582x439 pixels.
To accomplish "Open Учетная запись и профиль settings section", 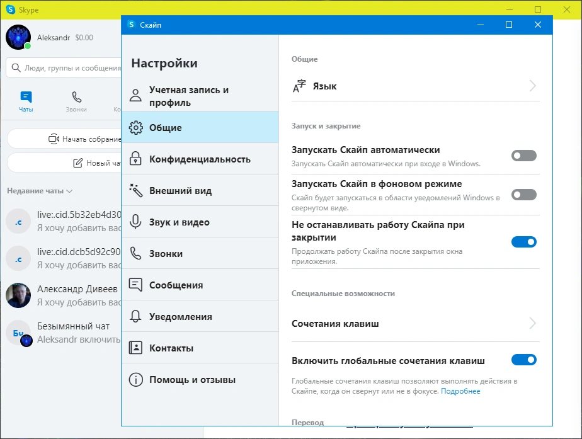I will point(200,95).
